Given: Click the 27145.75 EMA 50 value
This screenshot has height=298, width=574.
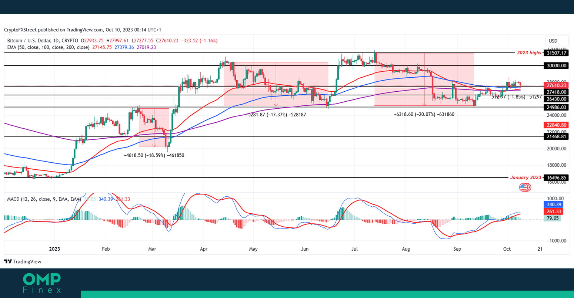Looking at the screenshot, I should tap(102, 47).
